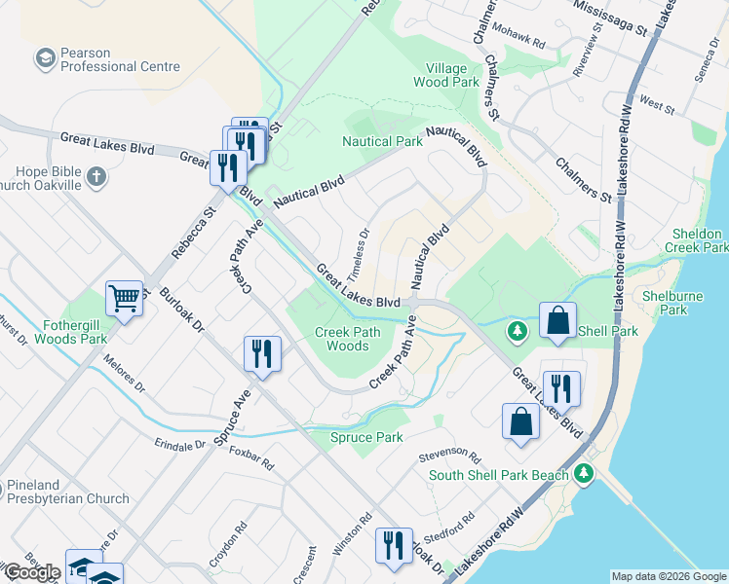Click the Nautical Park label
Viewport: 729px width, 584px height.
click(382, 141)
